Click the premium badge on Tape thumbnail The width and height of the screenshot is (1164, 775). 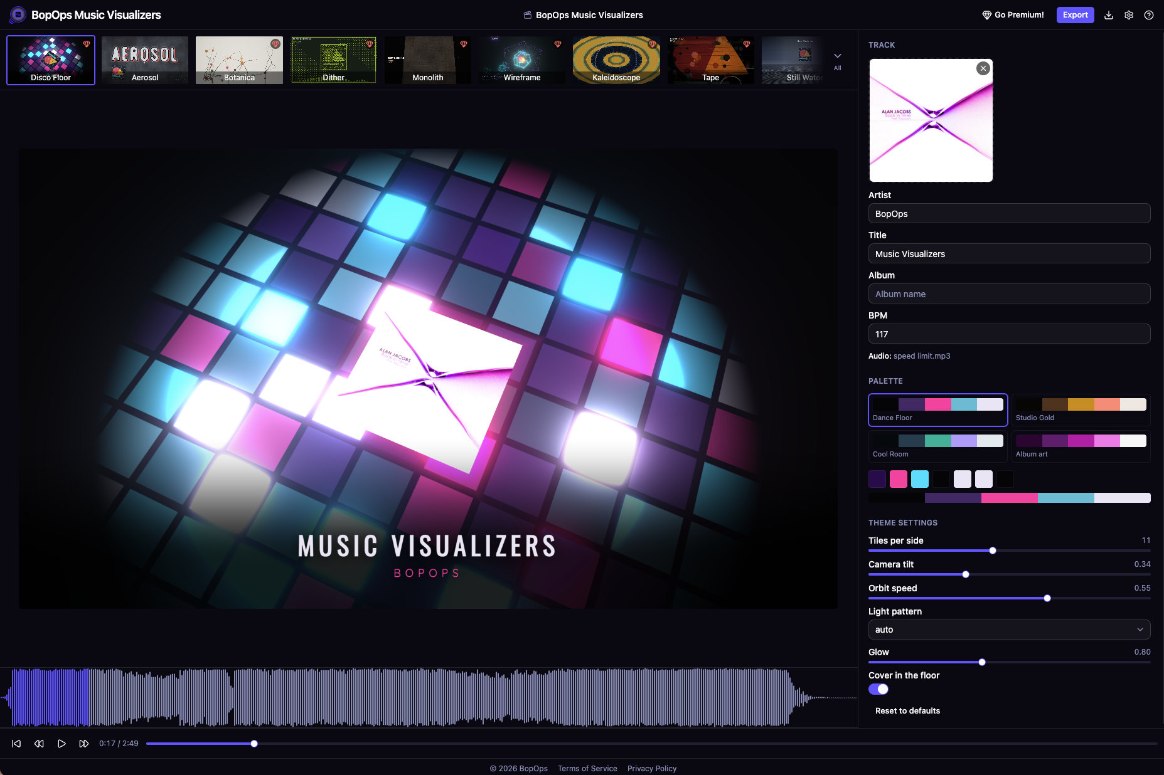pos(746,44)
